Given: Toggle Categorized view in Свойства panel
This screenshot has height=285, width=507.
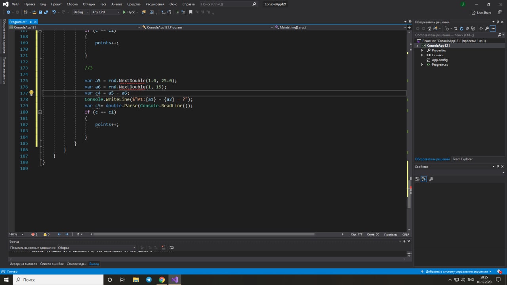Looking at the screenshot, I should (417, 179).
